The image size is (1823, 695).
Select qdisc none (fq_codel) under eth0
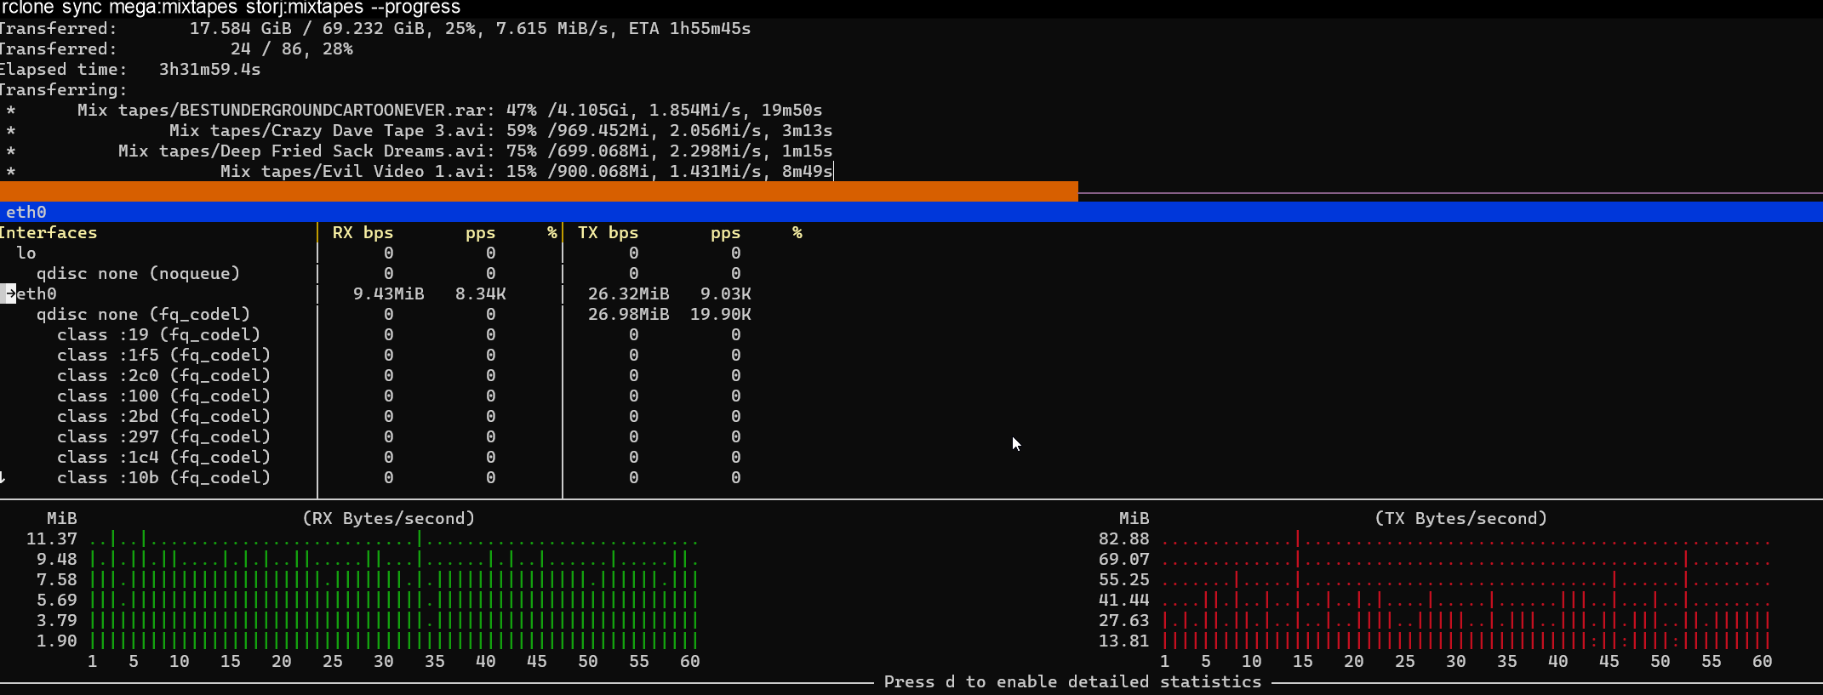click(x=143, y=314)
